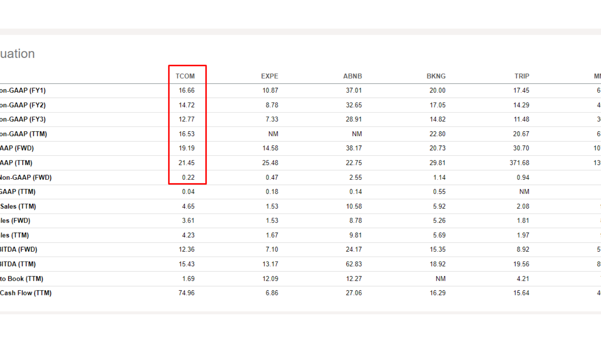Select the BKNG value 5.92

tap(439, 206)
